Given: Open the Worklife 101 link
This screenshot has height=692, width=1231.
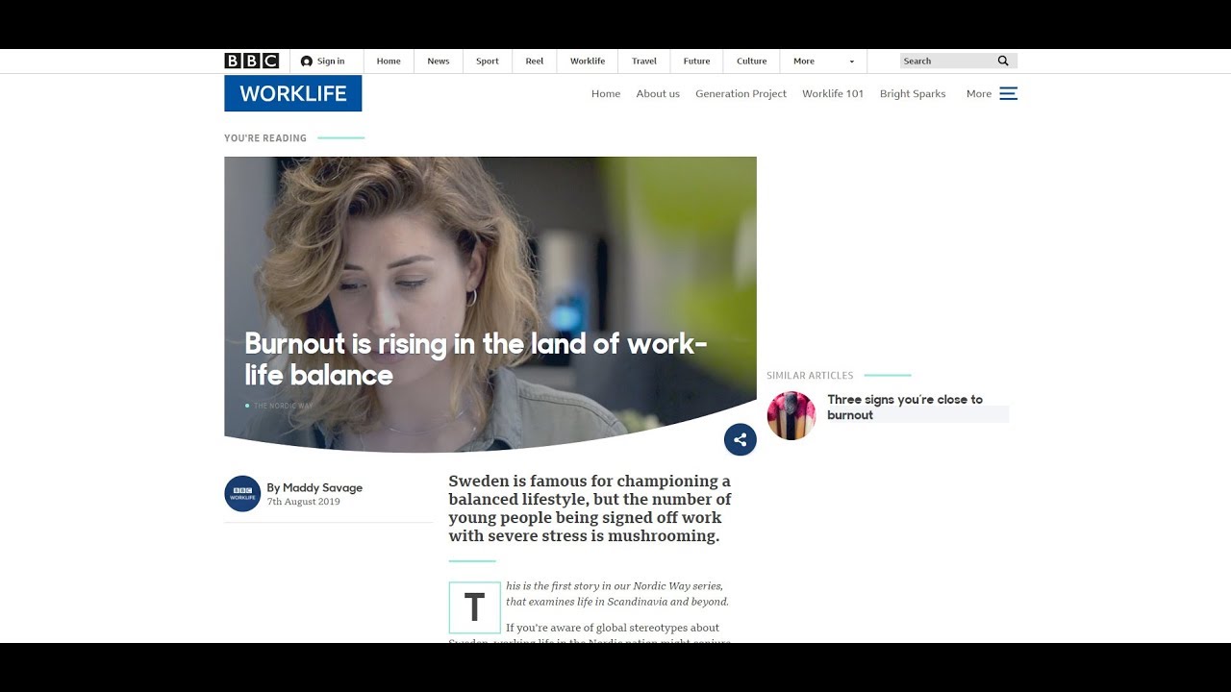Looking at the screenshot, I should [x=833, y=93].
